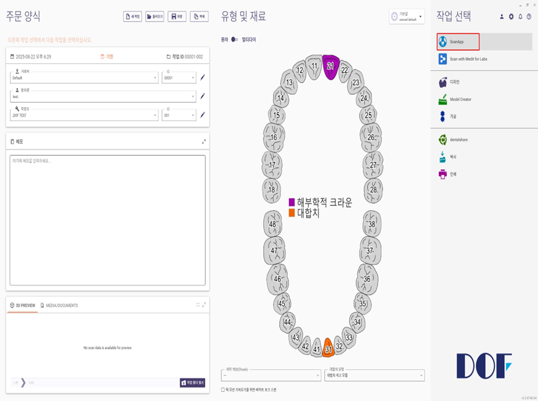The height and width of the screenshot is (401, 538).
Task: Select the 3D PREVIEW tab
Action: click(22, 305)
